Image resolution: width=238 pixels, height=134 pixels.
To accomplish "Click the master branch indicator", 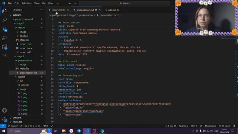I will pos(13,126).
